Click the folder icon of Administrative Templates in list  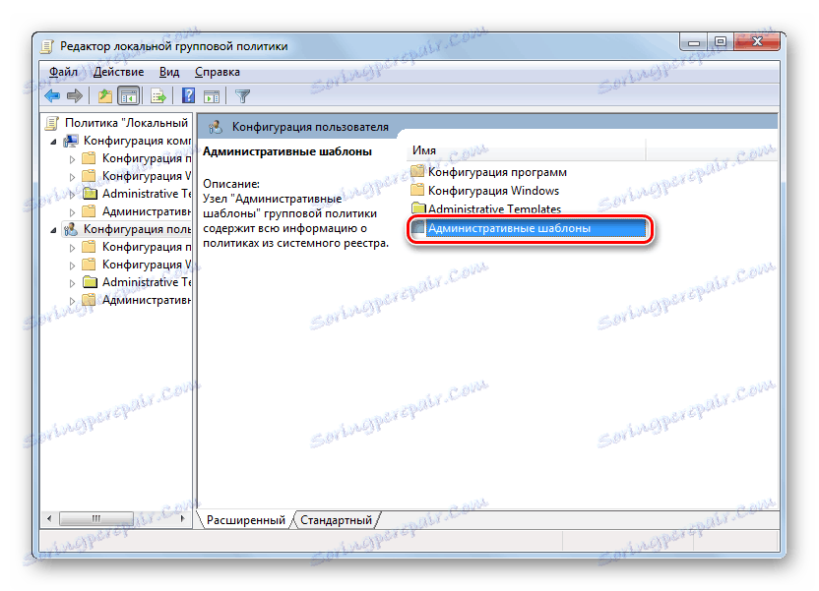[x=417, y=208]
